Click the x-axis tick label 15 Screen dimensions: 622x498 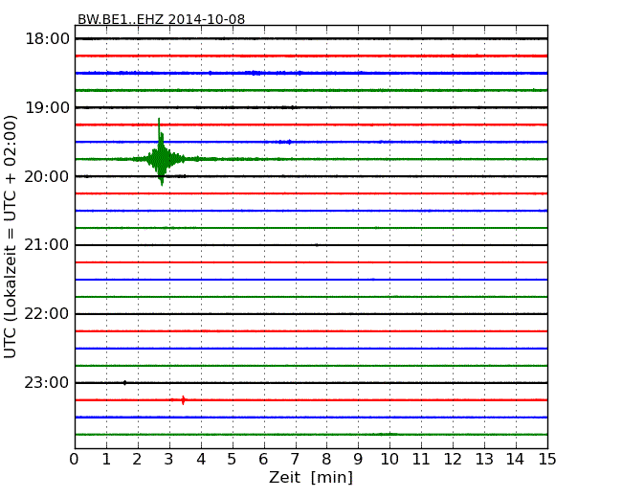pos(547,460)
